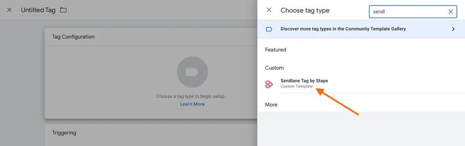Clear the tag type search field
The width and height of the screenshot is (465, 146).
click(x=451, y=12)
